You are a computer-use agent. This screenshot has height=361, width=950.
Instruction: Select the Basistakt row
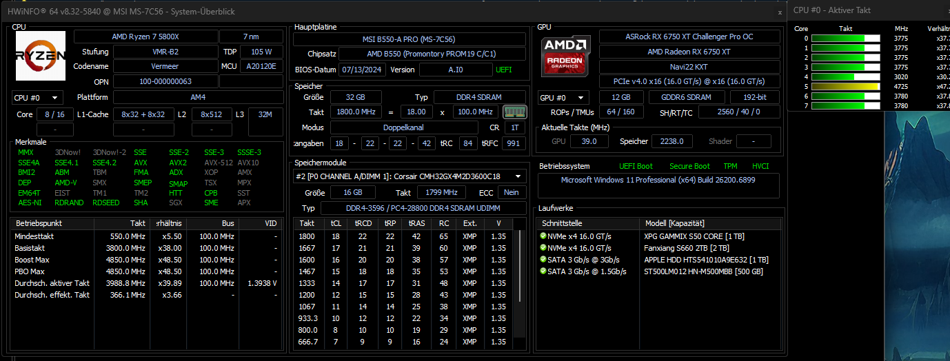click(x=146, y=248)
